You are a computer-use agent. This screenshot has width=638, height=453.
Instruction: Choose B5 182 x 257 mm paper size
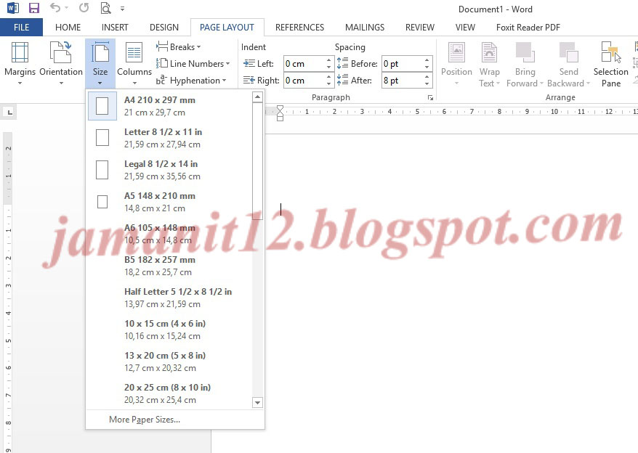coord(169,266)
